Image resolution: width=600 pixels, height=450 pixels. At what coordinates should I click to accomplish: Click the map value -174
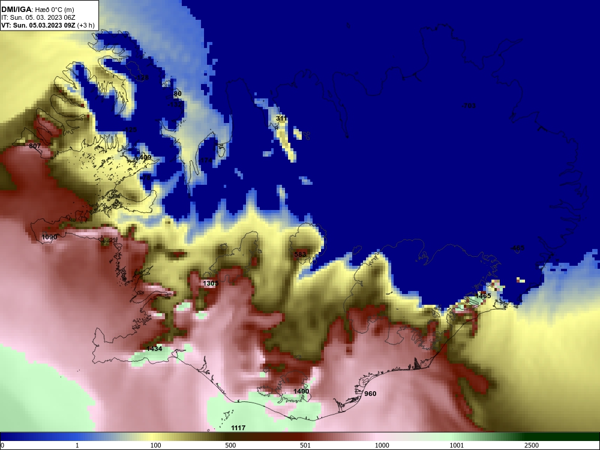[x=205, y=160]
